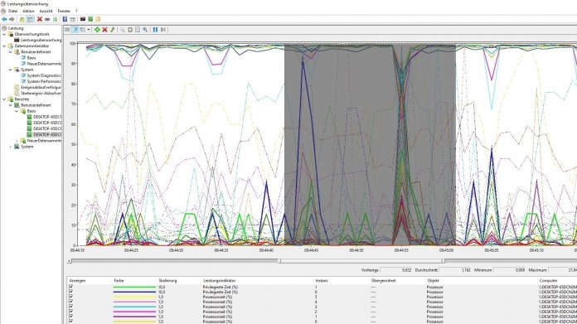This screenshot has height=324, width=577.
Task: Click the yellow icon in main toolbar
Action: pos(98,19)
